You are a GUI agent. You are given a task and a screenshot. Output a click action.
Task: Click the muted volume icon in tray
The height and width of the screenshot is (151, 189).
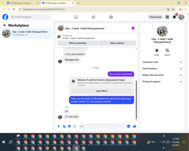pos(164,148)
